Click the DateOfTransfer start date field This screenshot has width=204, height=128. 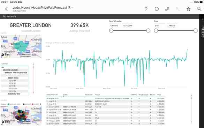pyautogui.click(x=114, y=25)
